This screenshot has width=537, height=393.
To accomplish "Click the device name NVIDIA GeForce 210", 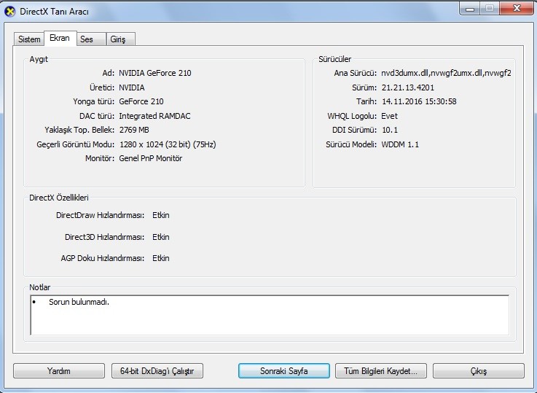I will coord(154,73).
